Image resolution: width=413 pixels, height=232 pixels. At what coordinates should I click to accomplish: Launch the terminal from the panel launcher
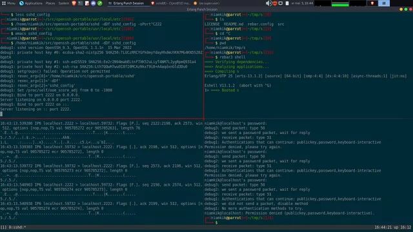(80, 3)
